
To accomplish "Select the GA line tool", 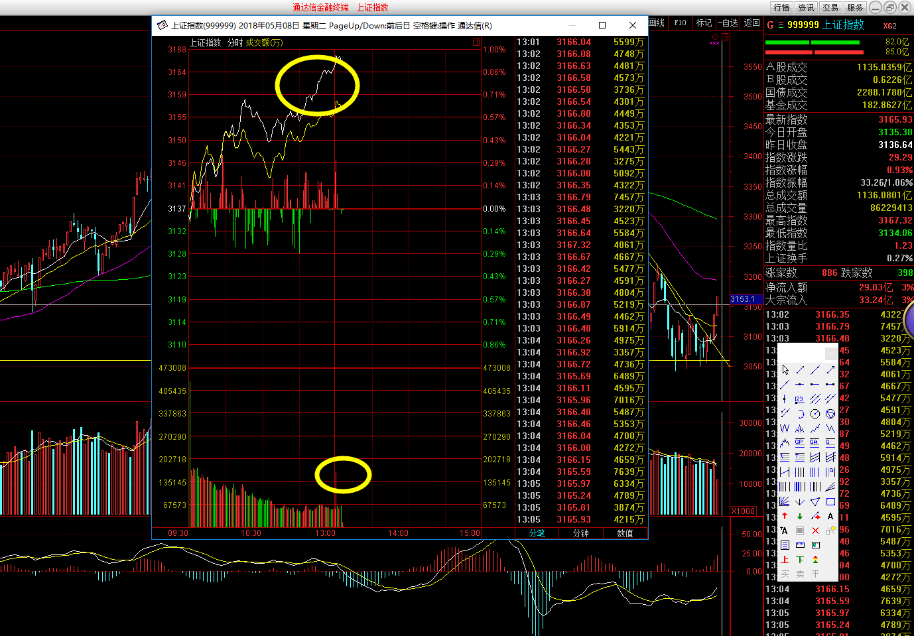I will [x=815, y=443].
